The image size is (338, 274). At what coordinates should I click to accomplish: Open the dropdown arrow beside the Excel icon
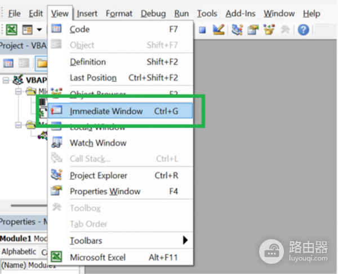[39, 30]
